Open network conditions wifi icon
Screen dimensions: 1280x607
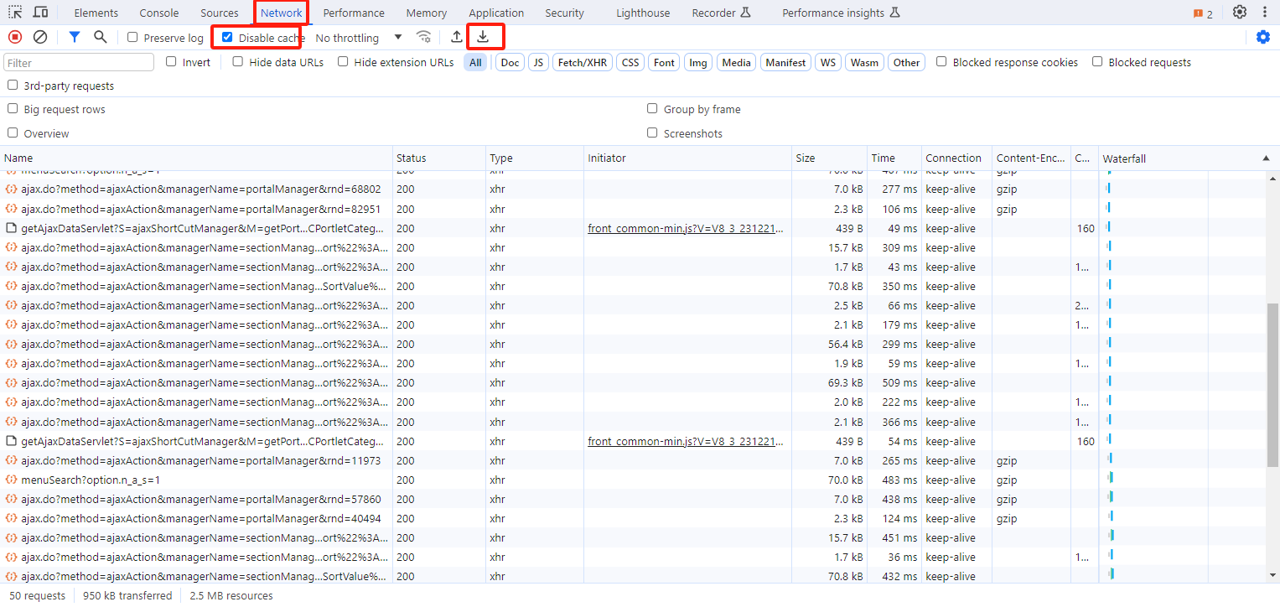pyautogui.click(x=424, y=37)
